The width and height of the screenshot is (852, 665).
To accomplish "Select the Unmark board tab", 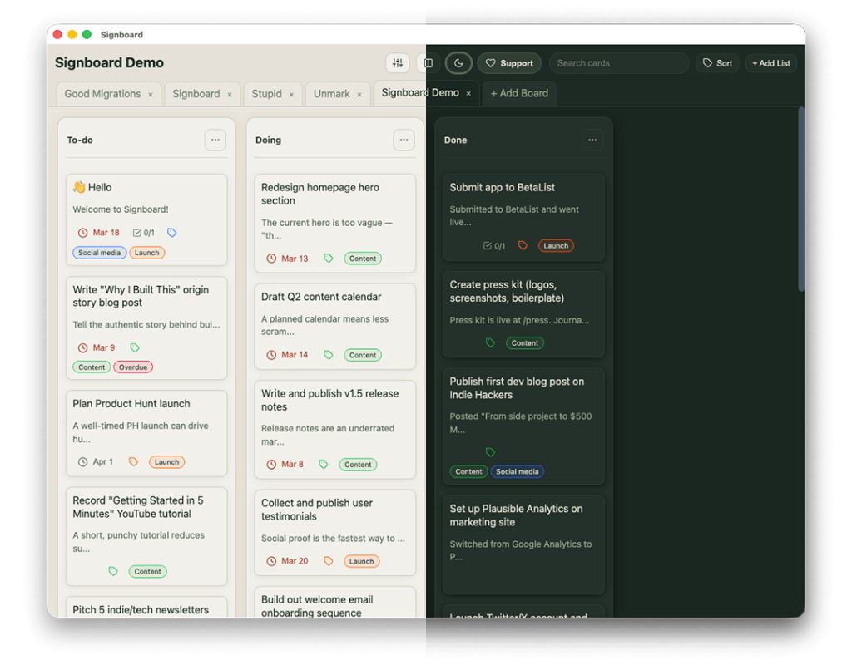I will point(331,94).
